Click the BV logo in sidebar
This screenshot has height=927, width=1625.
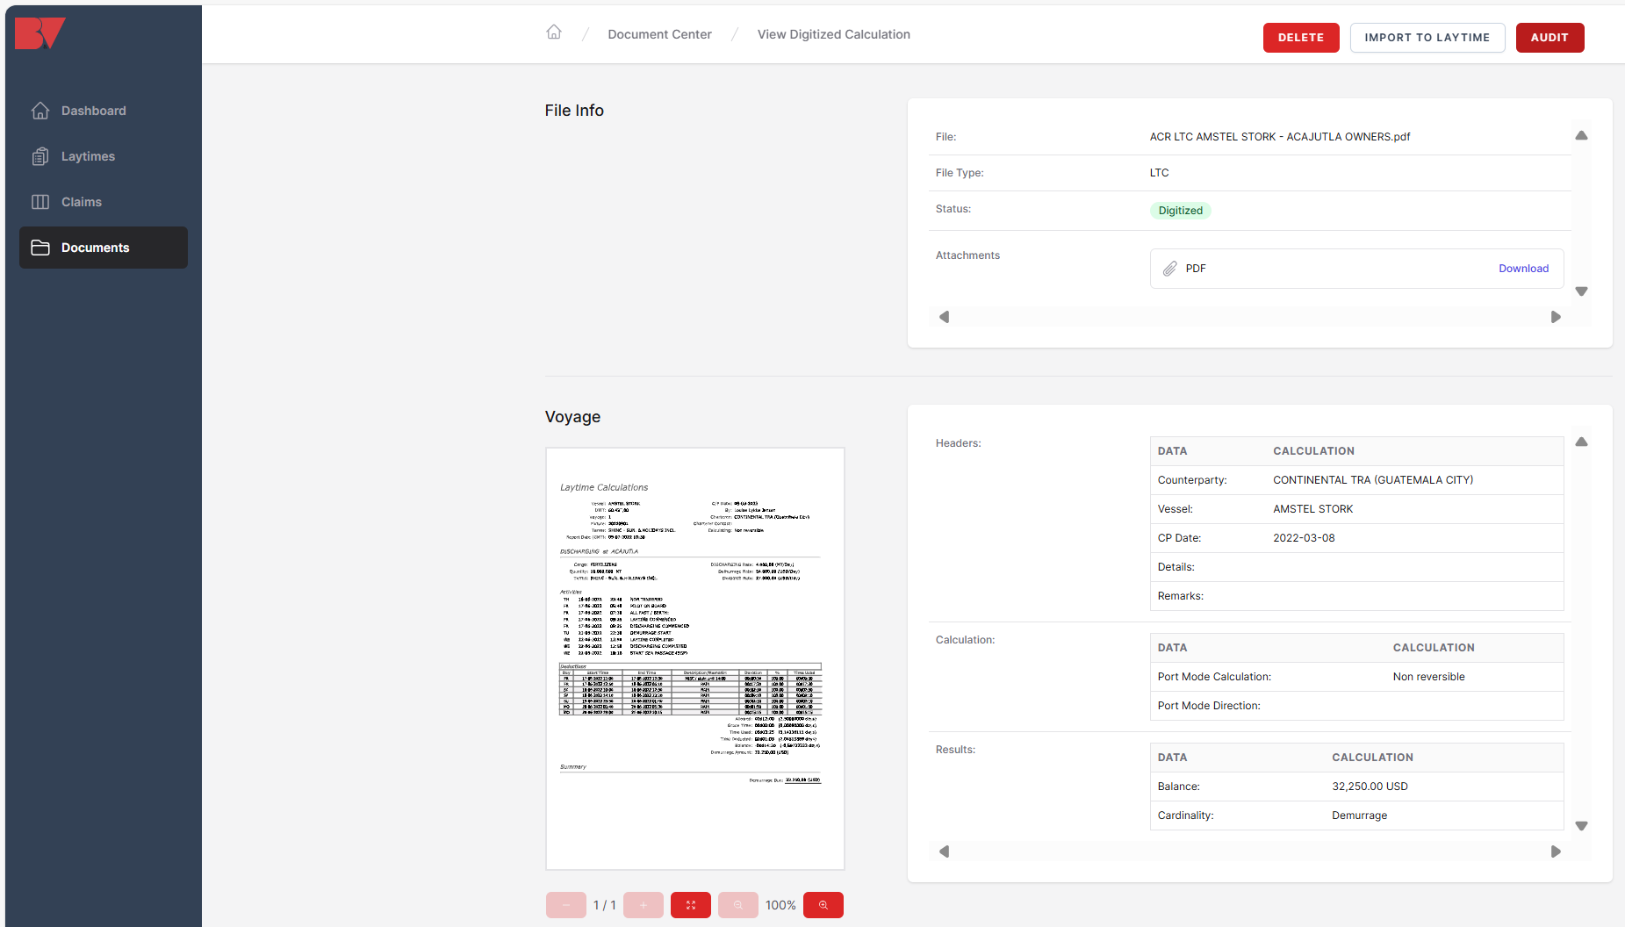point(40,33)
